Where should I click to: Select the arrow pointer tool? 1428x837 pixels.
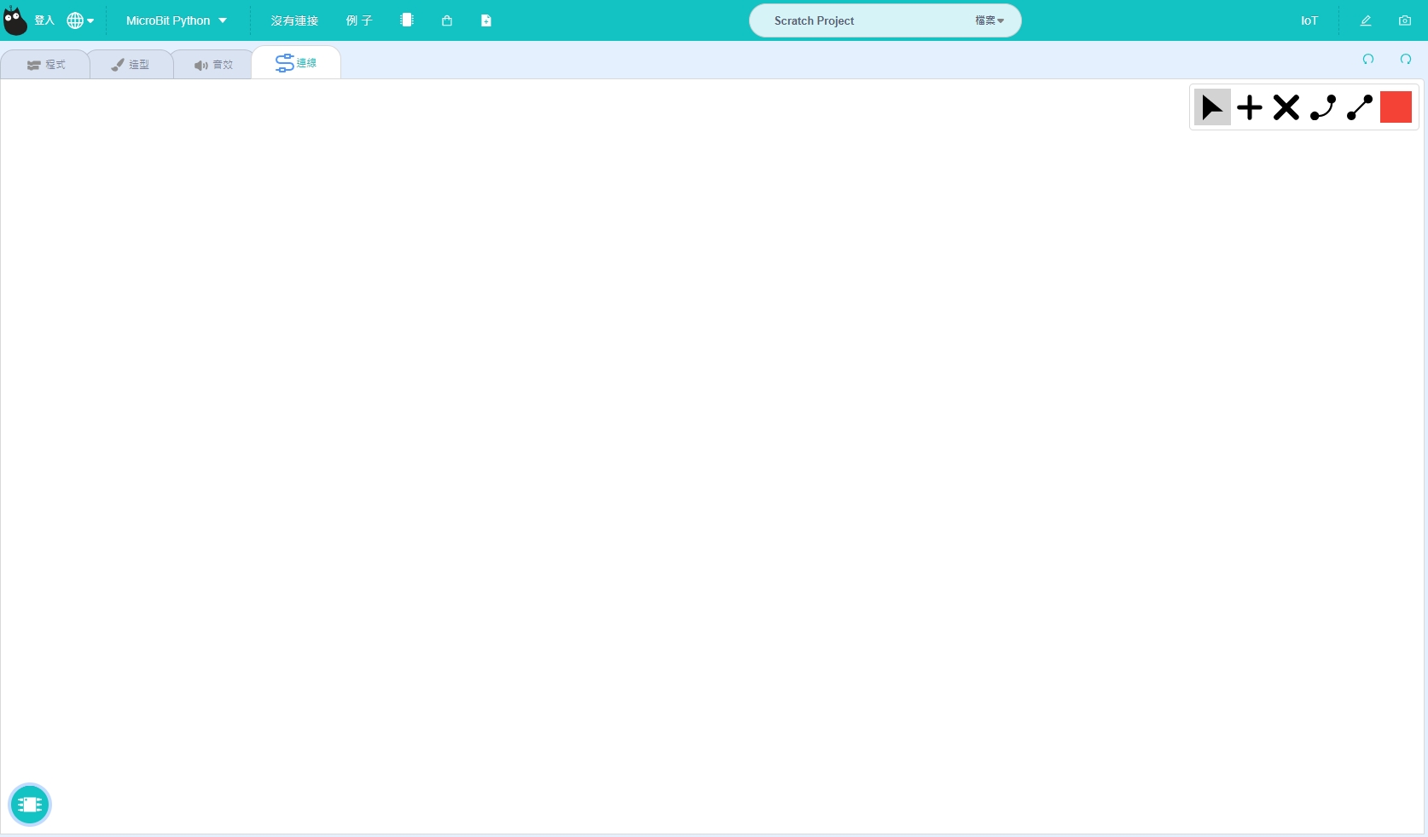[1211, 107]
